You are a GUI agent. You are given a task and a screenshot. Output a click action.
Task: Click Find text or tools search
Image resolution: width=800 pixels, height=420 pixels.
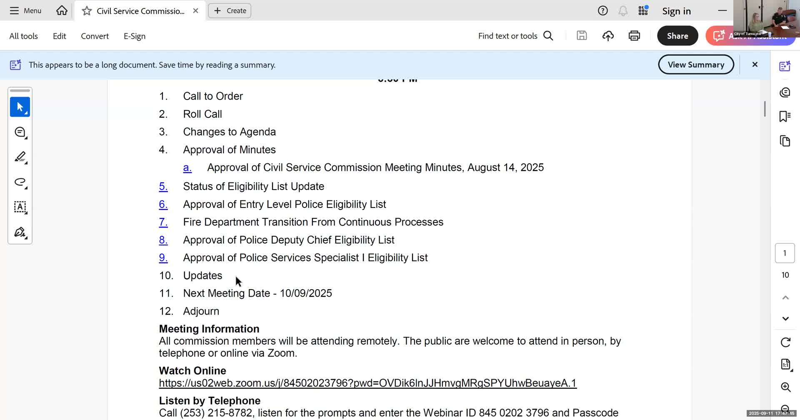coord(516,36)
